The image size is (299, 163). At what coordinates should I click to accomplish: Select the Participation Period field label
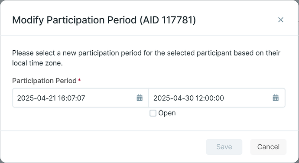pos(44,81)
